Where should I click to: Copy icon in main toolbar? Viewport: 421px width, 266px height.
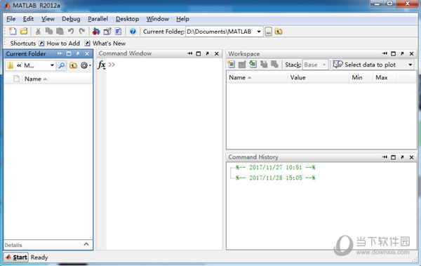(49, 32)
